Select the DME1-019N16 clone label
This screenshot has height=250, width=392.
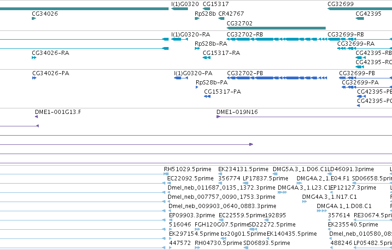tap(237, 112)
